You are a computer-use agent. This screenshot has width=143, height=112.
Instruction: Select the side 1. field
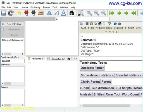[x=28, y=19]
